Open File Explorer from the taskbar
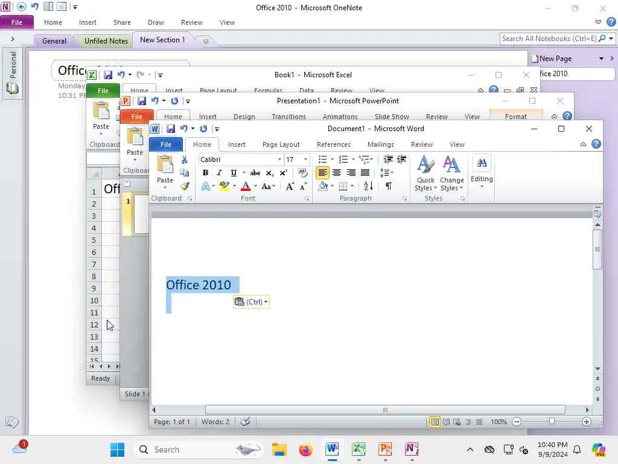 (x=279, y=449)
